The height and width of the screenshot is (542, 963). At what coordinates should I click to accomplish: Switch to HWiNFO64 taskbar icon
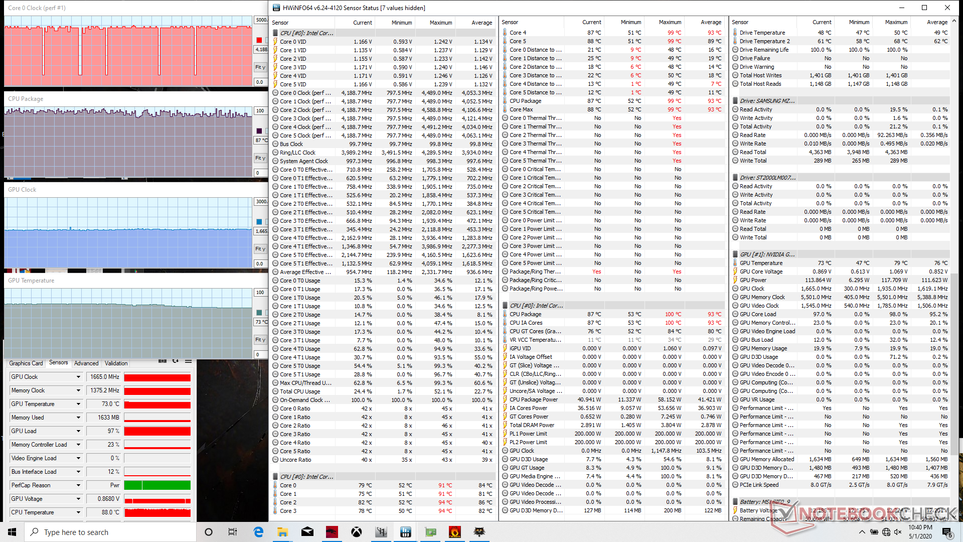tap(406, 532)
